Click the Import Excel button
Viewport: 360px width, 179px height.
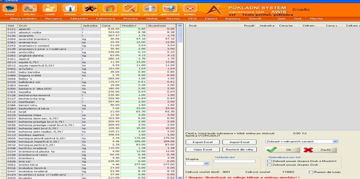239,142
